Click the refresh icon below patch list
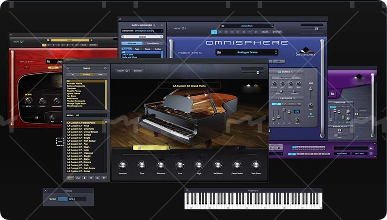Viewport: 387px width, 220px height. (97, 178)
